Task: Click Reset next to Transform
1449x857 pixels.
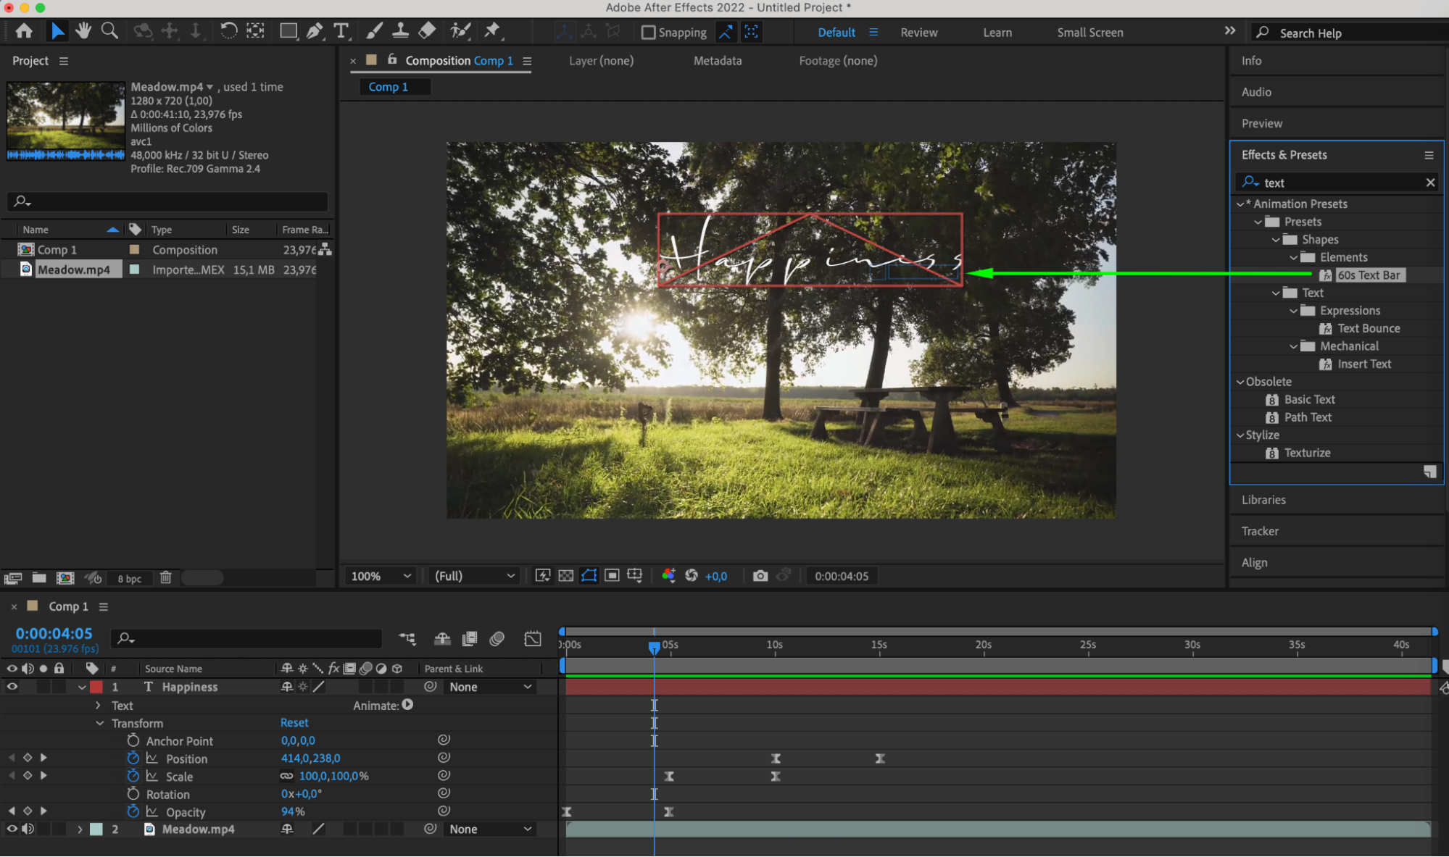Action: 294,723
